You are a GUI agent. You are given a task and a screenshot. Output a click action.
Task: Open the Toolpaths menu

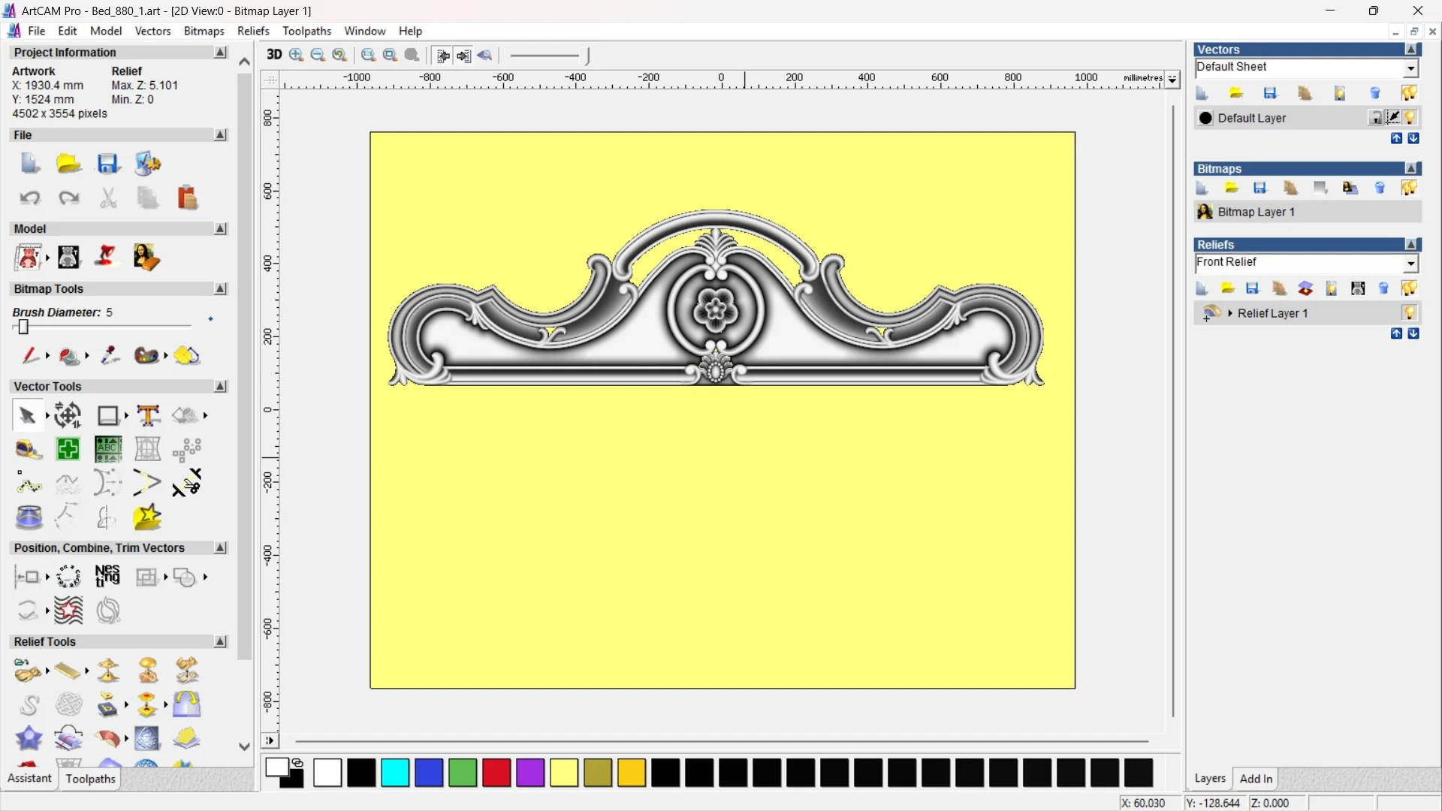pyautogui.click(x=306, y=31)
